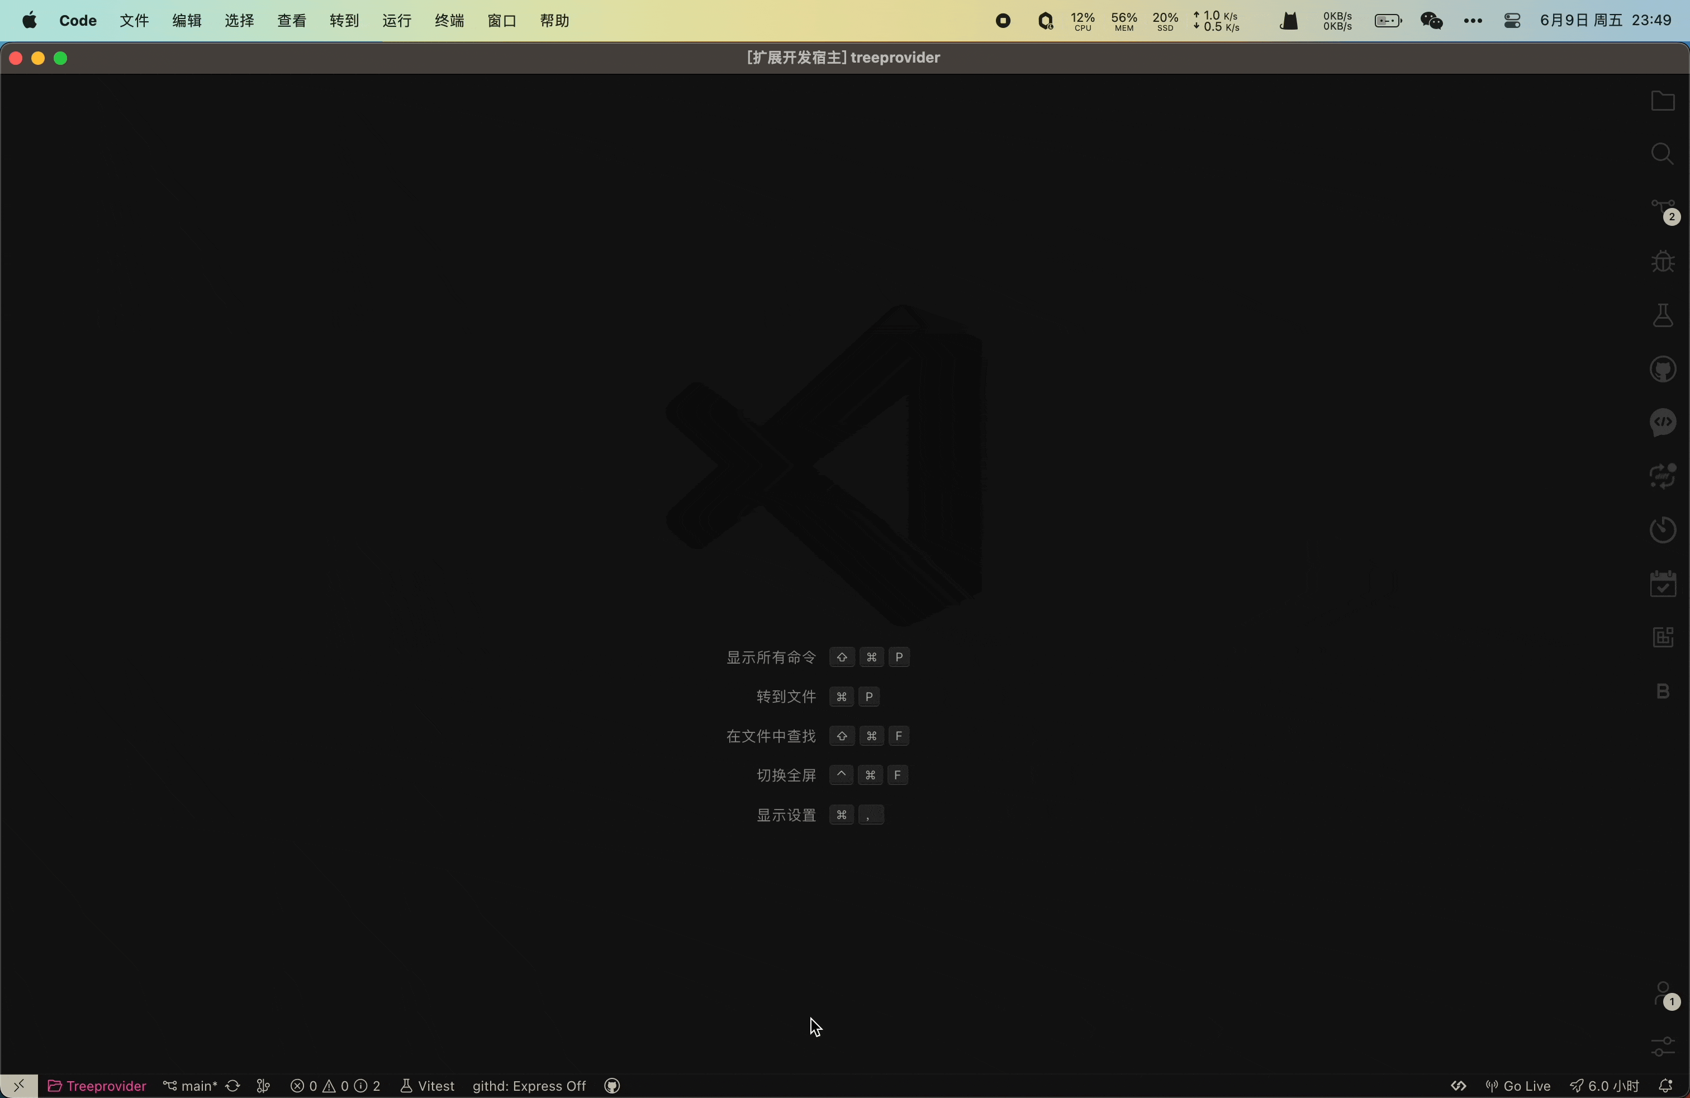Click the battery level indicator in menu bar
The image size is (1690, 1098).
(x=1388, y=20)
